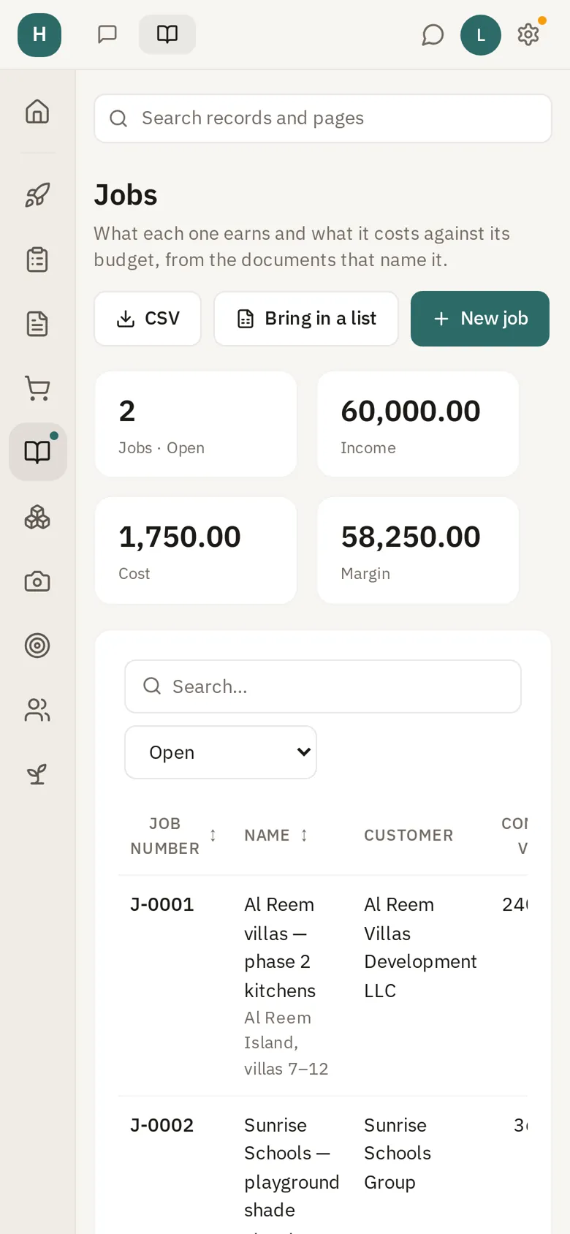Click the Al Reem Island, villas 7–12 subtitle
This screenshot has width=570, height=1234.
pyautogui.click(x=286, y=1043)
